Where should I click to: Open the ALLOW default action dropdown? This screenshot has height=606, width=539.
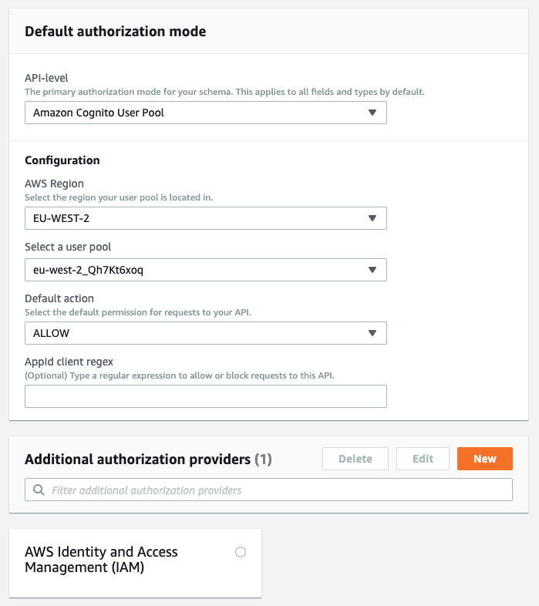point(206,333)
